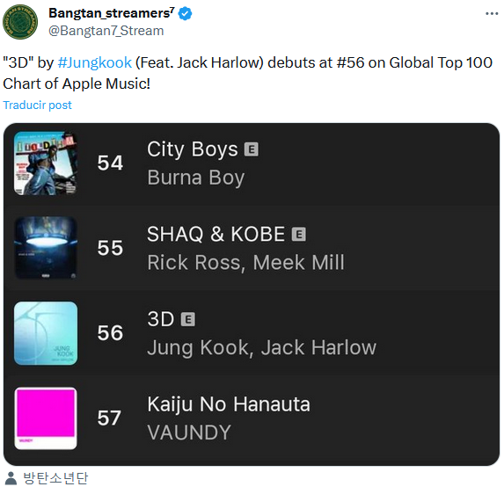Click chart rank number 56
This screenshot has height=494, width=504.
click(110, 333)
